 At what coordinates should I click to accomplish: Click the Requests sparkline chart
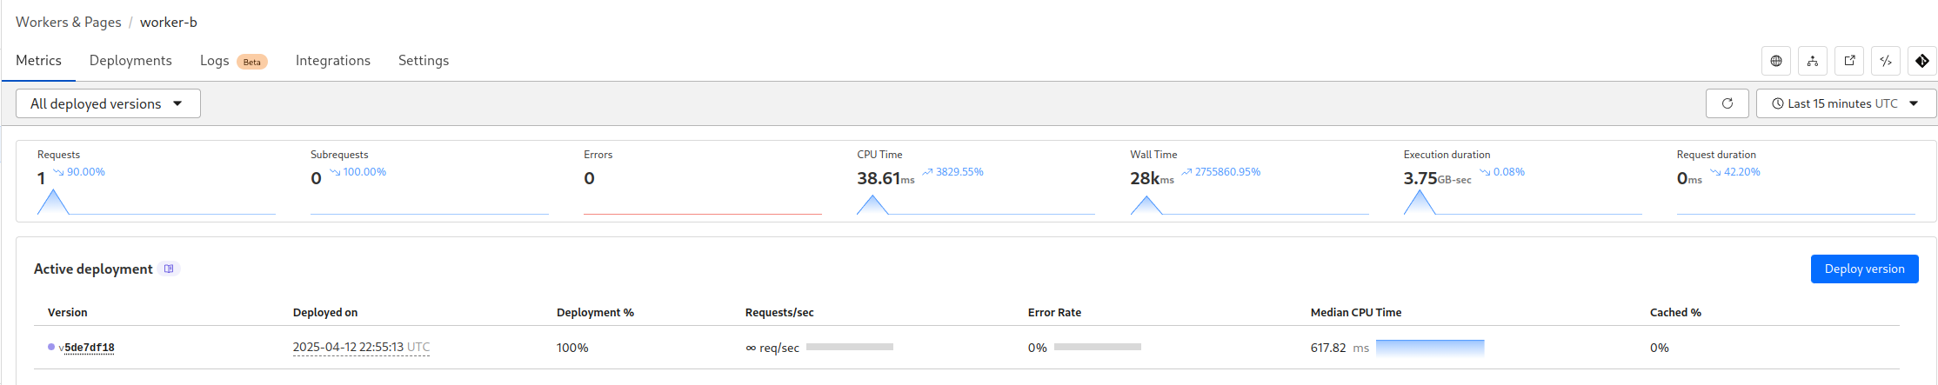click(157, 203)
